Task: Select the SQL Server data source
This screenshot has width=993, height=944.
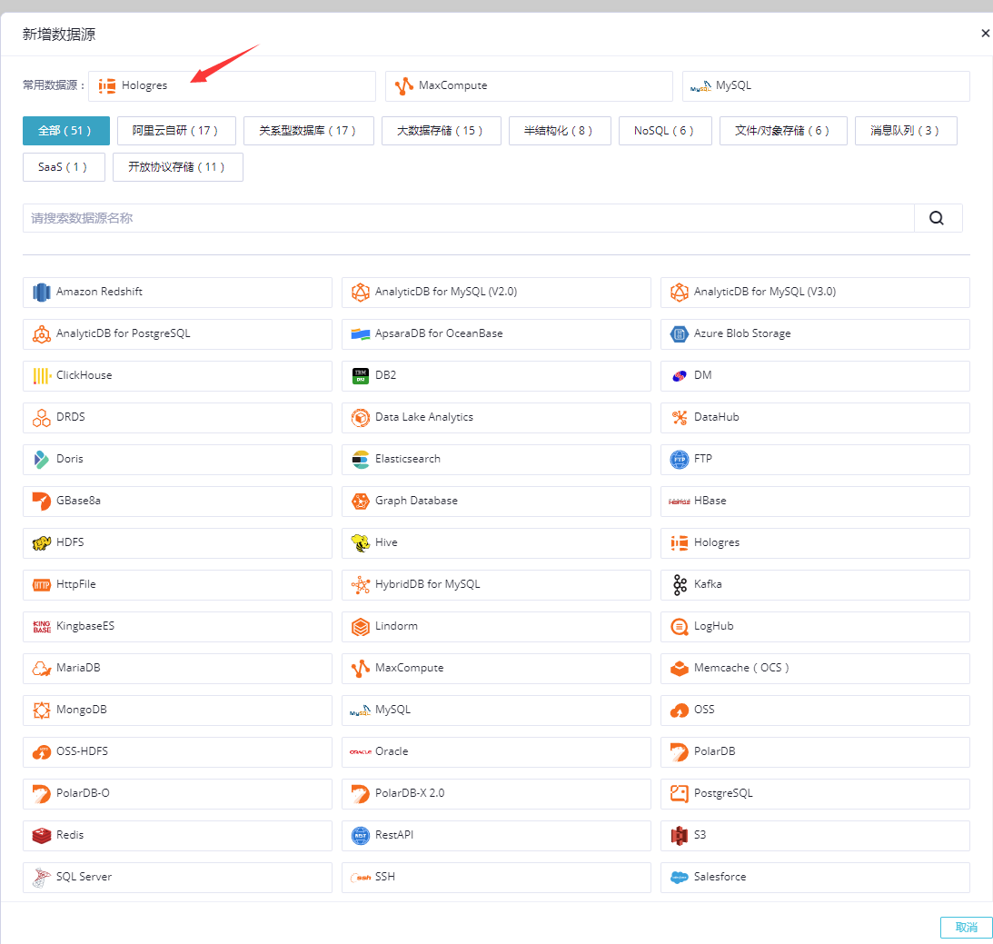Action: pyautogui.click(x=177, y=878)
